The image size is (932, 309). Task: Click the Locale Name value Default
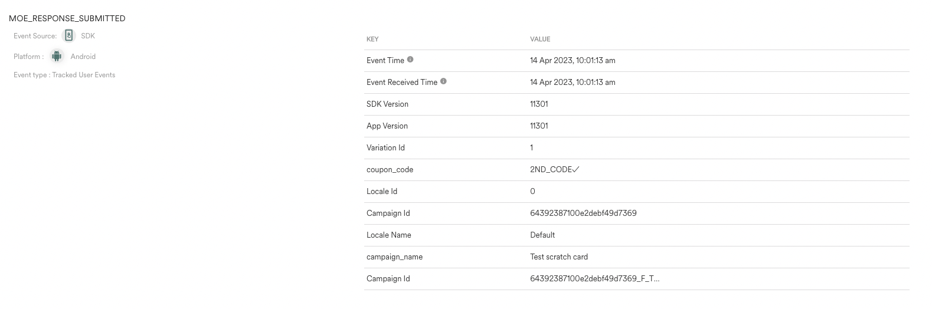point(542,235)
